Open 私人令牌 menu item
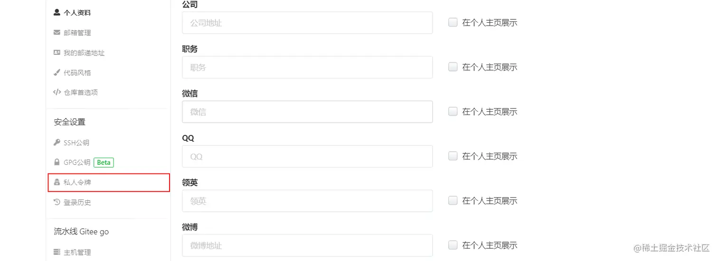The height and width of the screenshot is (261, 718). tap(77, 182)
